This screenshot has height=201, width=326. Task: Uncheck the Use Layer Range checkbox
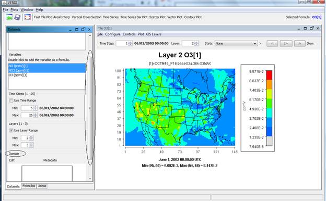(11, 130)
